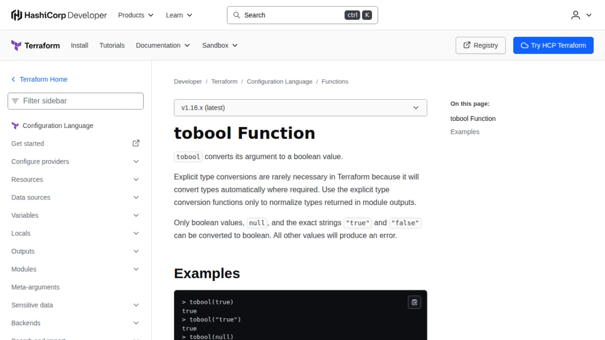The image size is (605, 340).
Task: Open the user account icon menu
Action: pyautogui.click(x=581, y=15)
